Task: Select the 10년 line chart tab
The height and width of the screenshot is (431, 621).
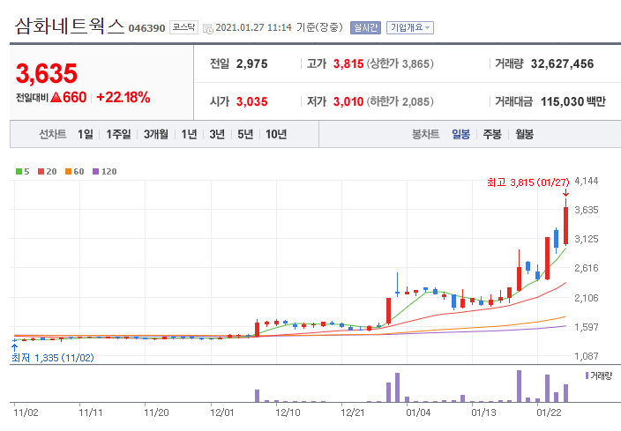Action: pos(276,134)
